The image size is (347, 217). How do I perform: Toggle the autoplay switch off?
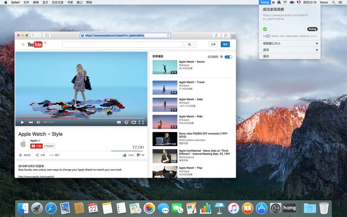click(228, 57)
